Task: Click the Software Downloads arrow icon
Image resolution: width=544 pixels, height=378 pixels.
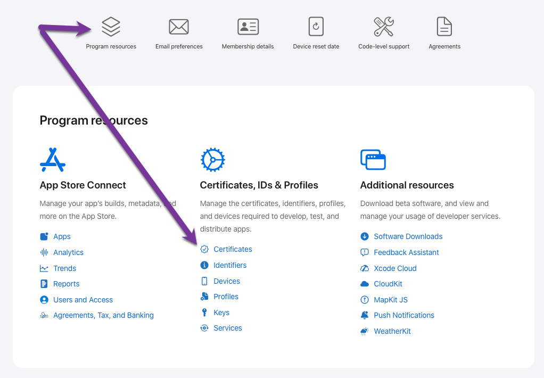Action: (364, 236)
